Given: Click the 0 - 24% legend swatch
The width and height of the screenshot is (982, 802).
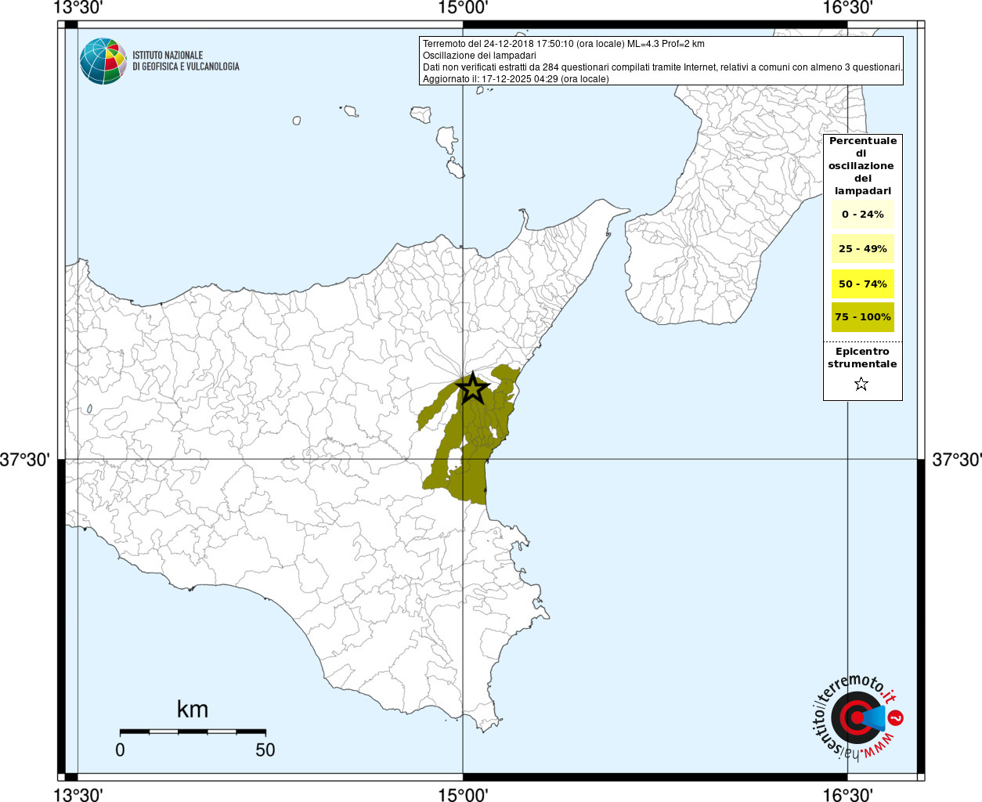Looking at the screenshot, I should pos(863,214).
